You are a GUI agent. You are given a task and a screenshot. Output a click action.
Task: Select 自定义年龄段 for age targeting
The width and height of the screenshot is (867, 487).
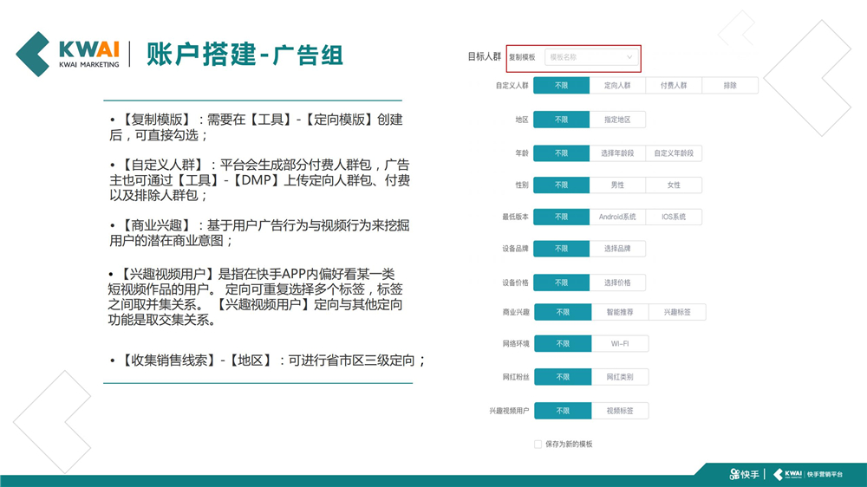click(x=674, y=153)
